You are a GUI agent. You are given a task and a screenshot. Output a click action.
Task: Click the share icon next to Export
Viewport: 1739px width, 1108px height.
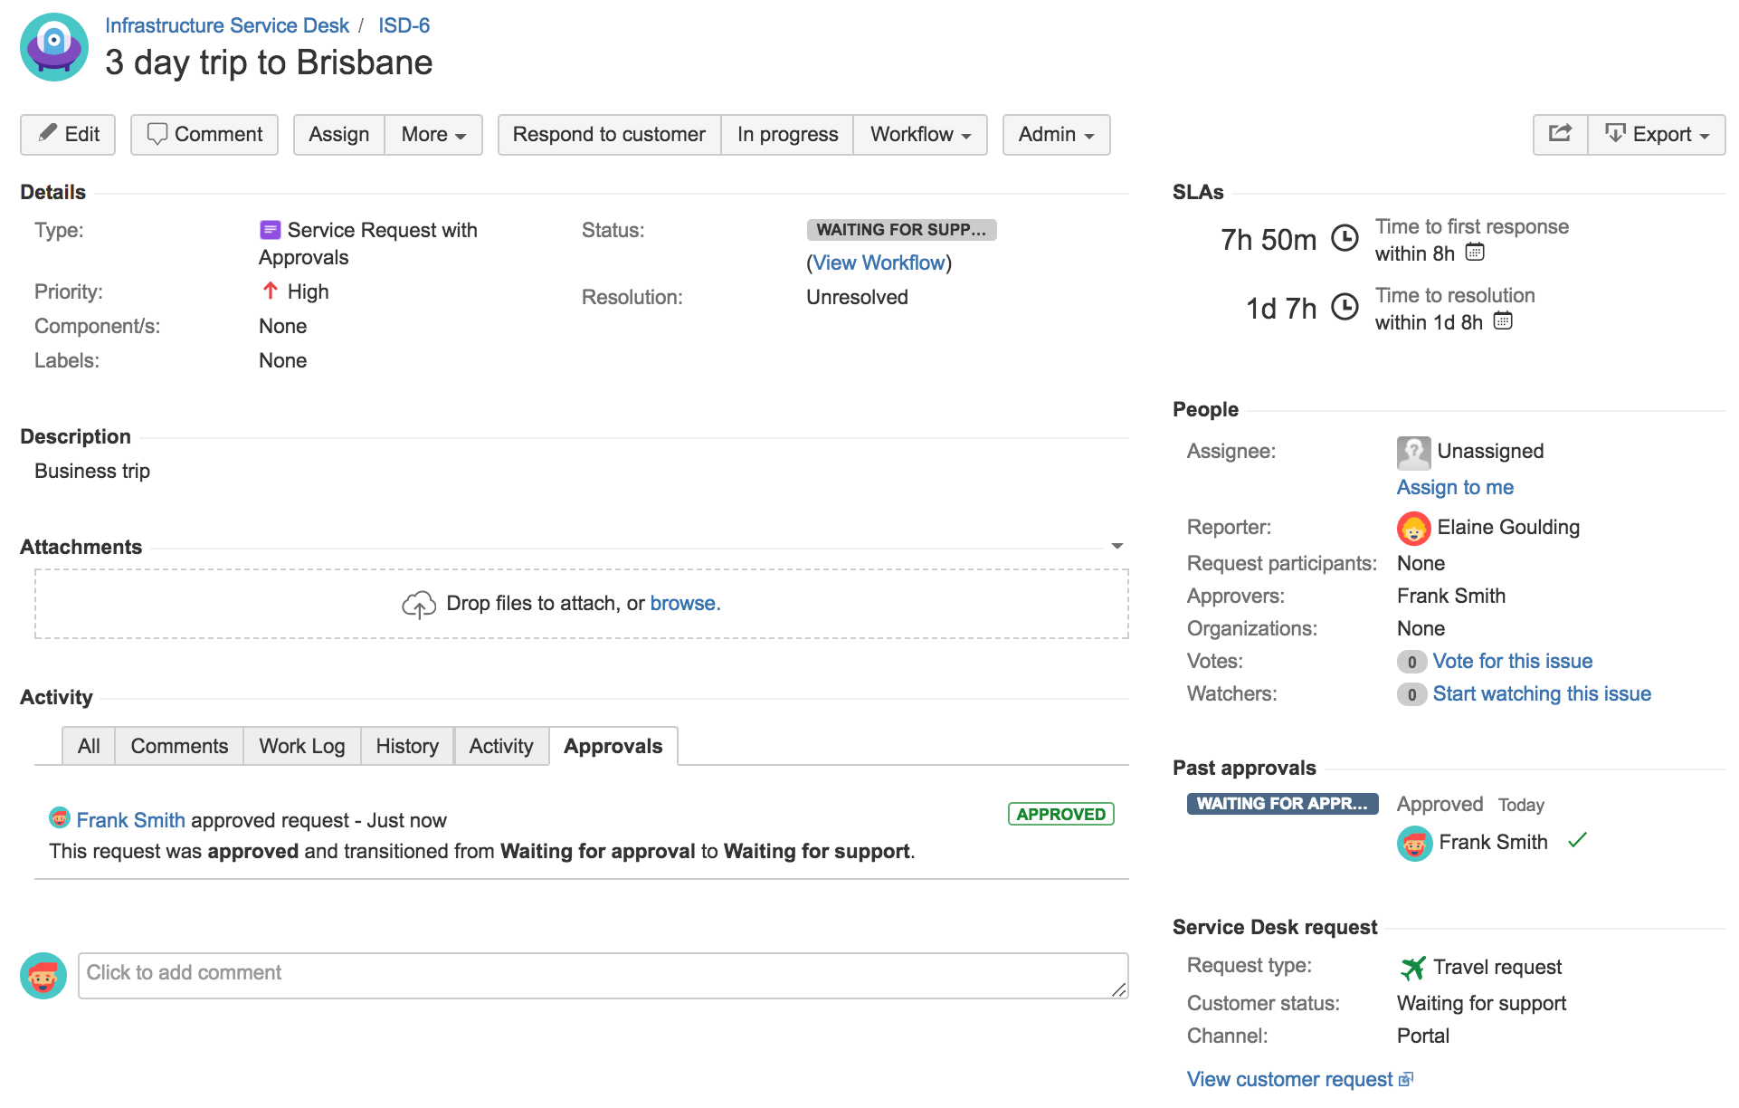1560,134
